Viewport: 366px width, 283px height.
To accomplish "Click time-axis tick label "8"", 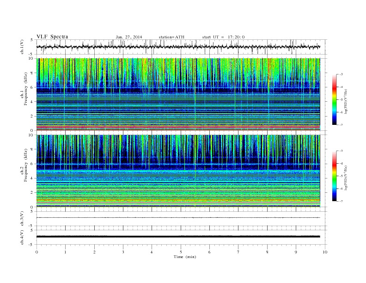I will [267, 252].
